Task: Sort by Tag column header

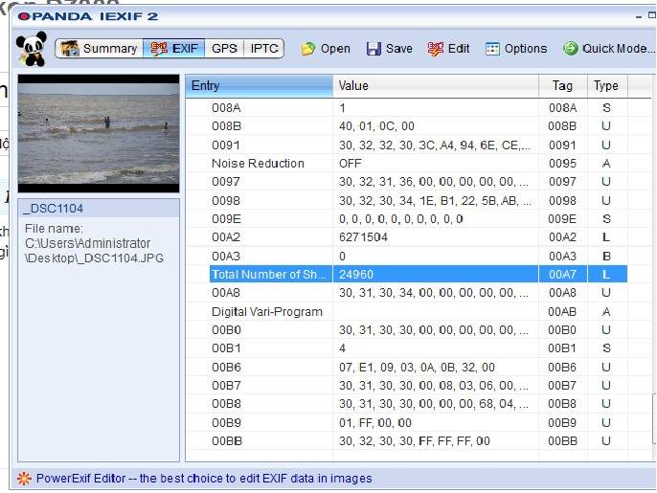Action: click(x=562, y=86)
